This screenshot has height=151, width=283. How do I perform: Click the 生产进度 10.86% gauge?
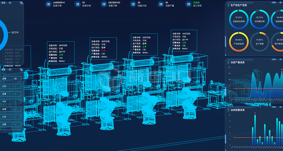pyautogui.click(x=259, y=42)
